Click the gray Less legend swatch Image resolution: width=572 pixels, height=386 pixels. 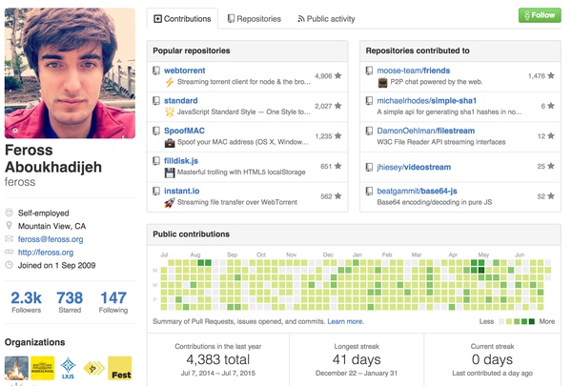click(501, 321)
